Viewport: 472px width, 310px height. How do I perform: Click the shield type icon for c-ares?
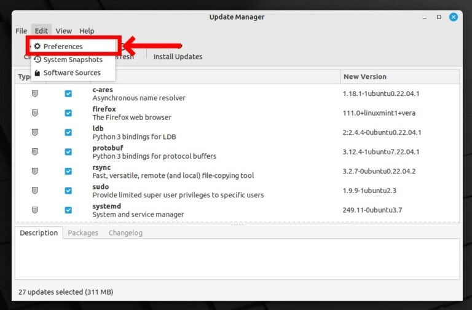click(35, 93)
